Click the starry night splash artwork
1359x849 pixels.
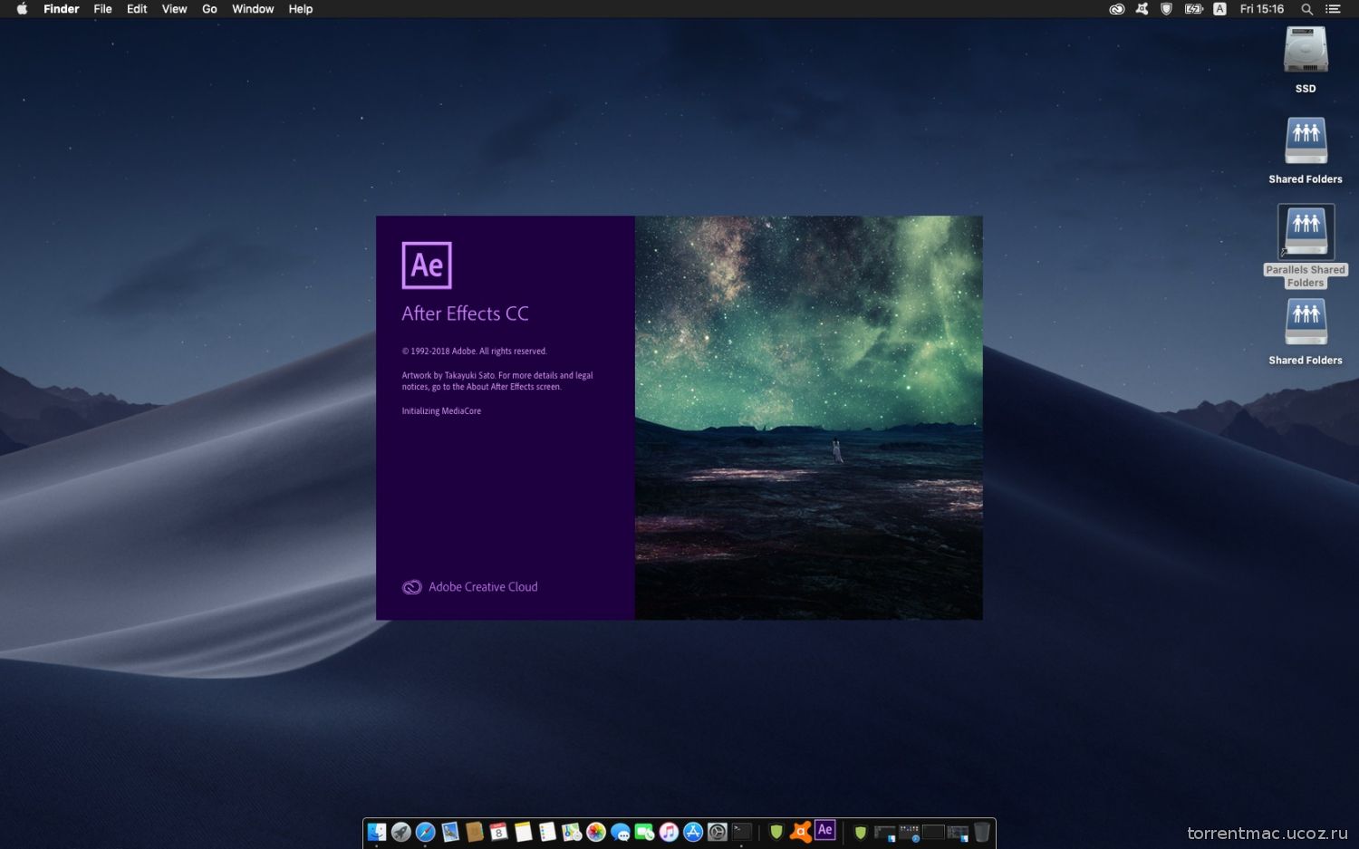(808, 418)
